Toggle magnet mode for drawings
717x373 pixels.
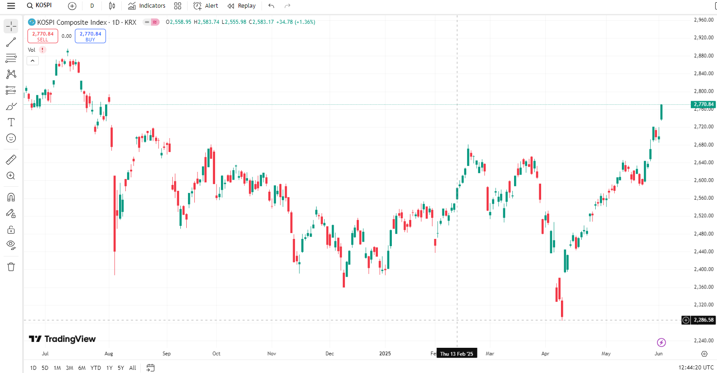point(11,197)
